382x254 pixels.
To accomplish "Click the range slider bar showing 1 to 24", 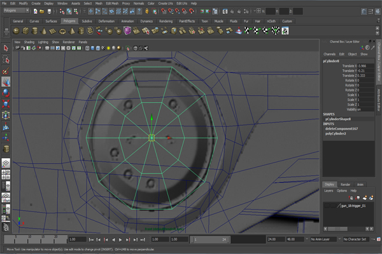I will tap(209, 239).
